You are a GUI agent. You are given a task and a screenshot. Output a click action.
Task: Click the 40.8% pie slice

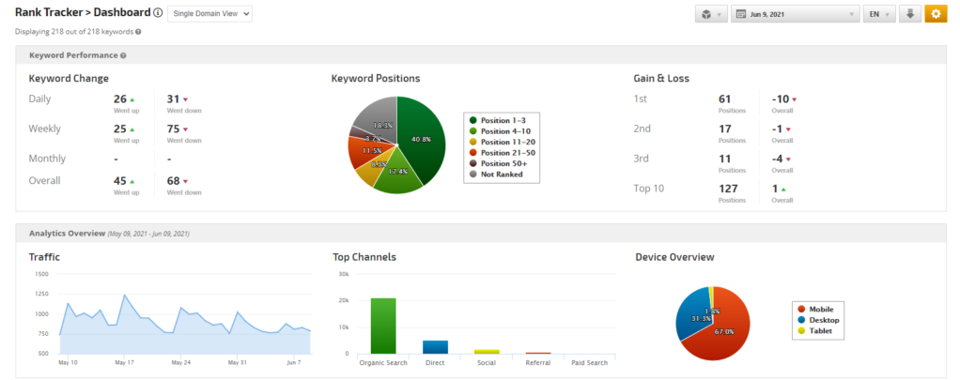423,139
